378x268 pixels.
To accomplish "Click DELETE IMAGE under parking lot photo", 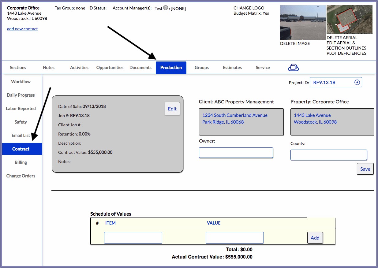I will coord(295,43).
